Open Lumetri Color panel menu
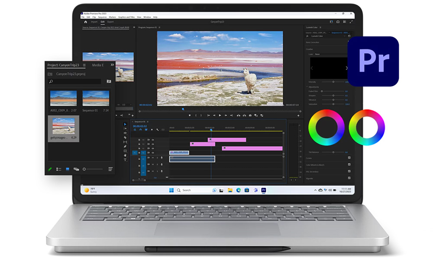Viewport: 433px width, 258px height. 320,27
